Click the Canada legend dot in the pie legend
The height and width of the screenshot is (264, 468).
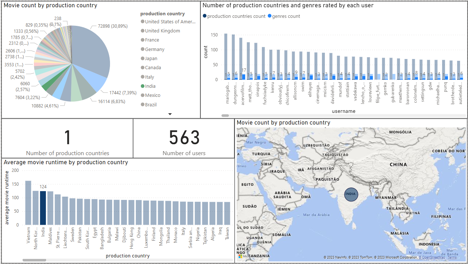coord(142,67)
